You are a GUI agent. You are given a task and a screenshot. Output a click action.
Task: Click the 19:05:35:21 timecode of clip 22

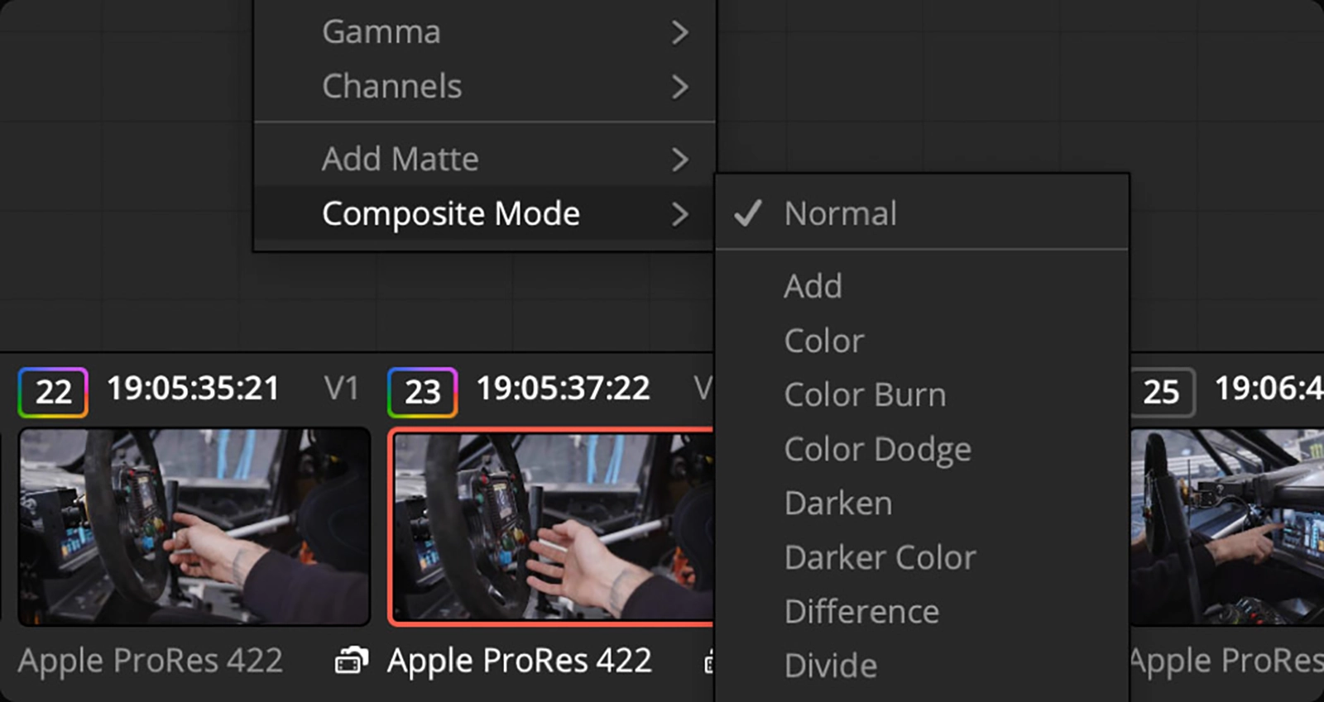[x=193, y=389]
